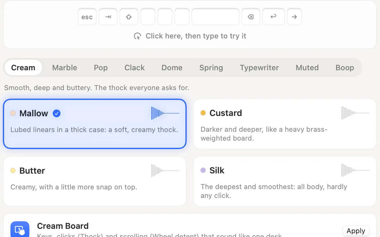Click 'Darker and deeper' Custard description
This screenshot has height=237, width=380.
264,134
